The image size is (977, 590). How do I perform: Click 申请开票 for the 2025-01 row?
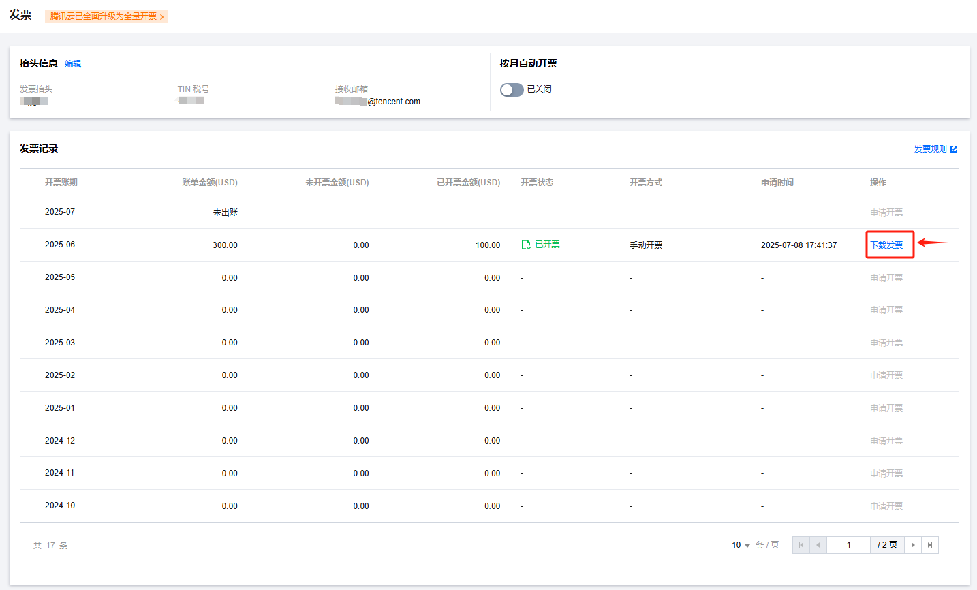pyautogui.click(x=886, y=408)
